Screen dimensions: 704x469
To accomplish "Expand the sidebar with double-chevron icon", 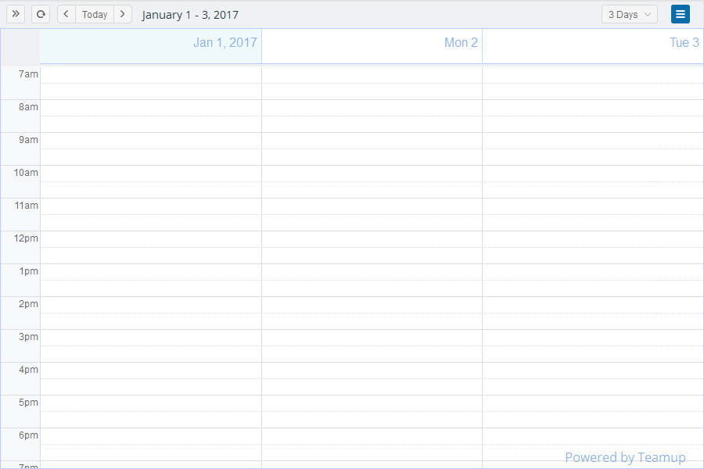I will click(x=16, y=14).
